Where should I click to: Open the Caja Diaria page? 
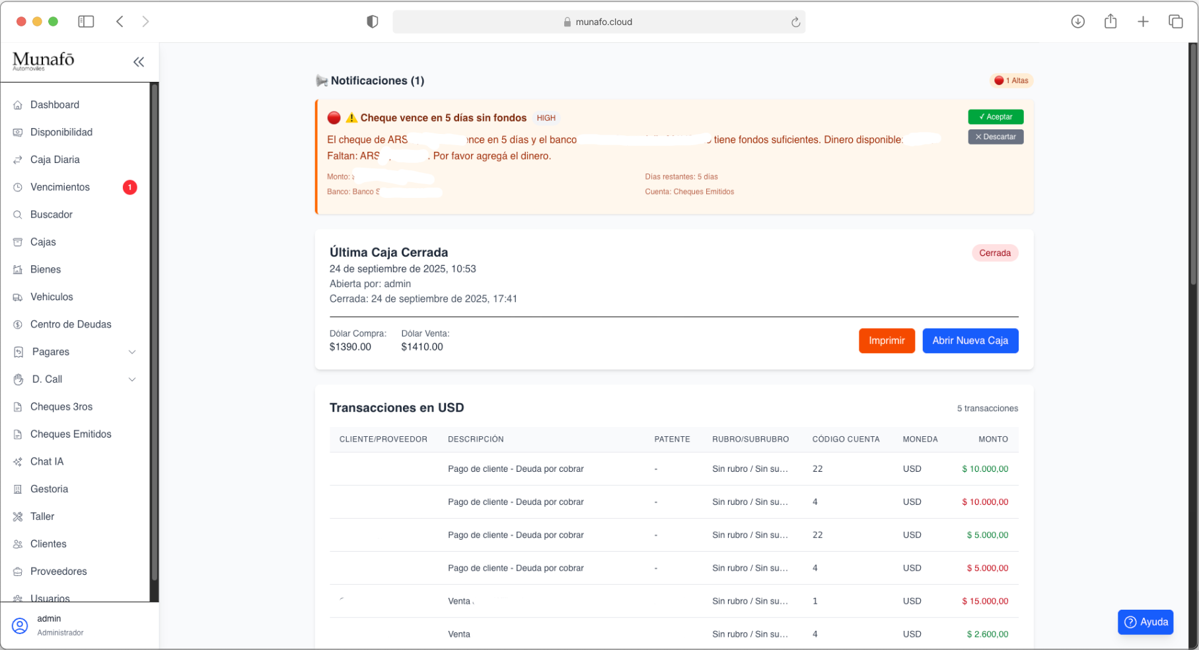55,160
